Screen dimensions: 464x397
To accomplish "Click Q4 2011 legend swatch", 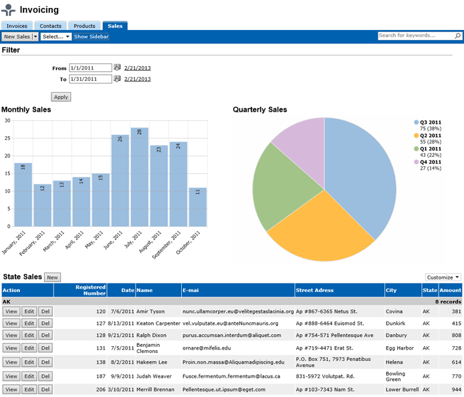I will pyautogui.click(x=416, y=162).
